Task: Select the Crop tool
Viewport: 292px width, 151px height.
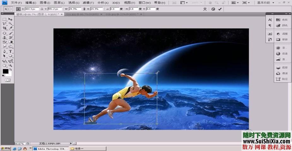Action: tap(4, 28)
